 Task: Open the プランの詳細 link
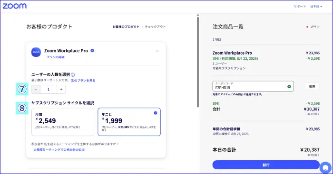pos(56,57)
